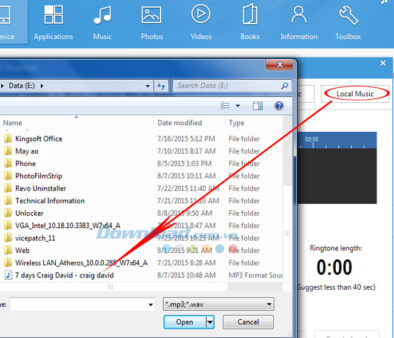
Task: Open the Toolbox section icon
Action: tap(348, 16)
